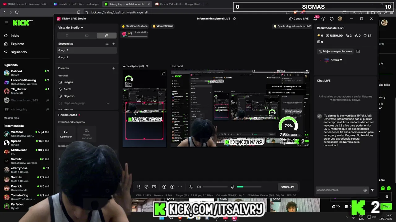Screen dimensions: 396x222
Task: Open the audio mixer sliders icon
Action: [x=191, y=187]
